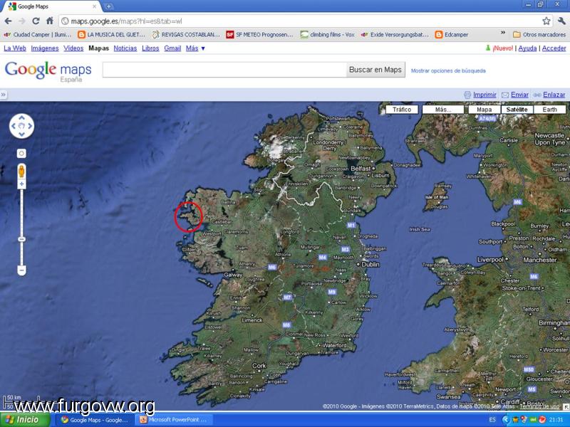Click the Street View pegman icon
This screenshot has height=427, width=570.
(x=21, y=171)
